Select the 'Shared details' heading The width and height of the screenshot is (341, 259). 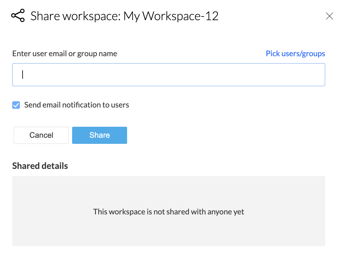point(40,166)
